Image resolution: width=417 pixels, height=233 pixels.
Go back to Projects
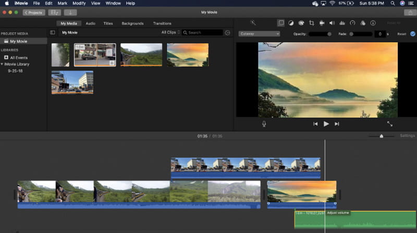[x=34, y=13]
